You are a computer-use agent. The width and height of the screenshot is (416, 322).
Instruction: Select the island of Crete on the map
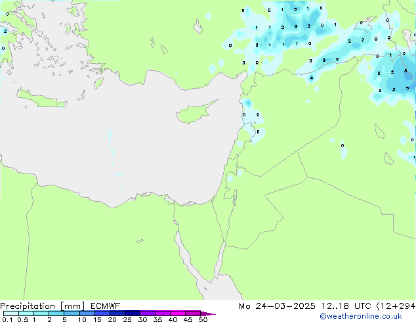pyautogui.click(x=41, y=99)
